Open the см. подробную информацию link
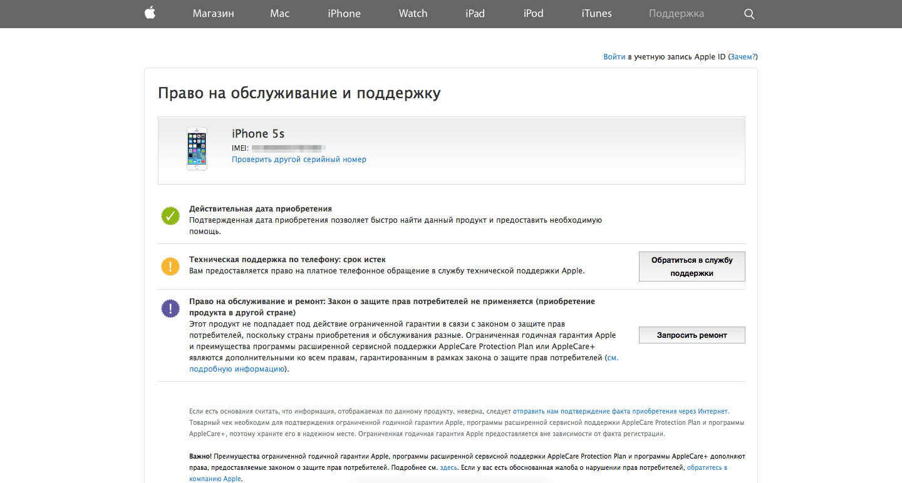The image size is (902, 483). 404,364
